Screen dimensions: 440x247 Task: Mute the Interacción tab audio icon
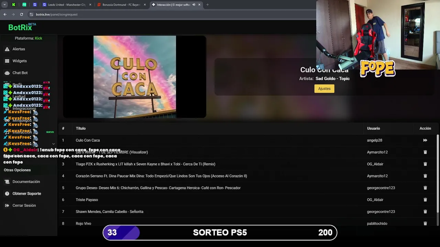click(x=194, y=5)
